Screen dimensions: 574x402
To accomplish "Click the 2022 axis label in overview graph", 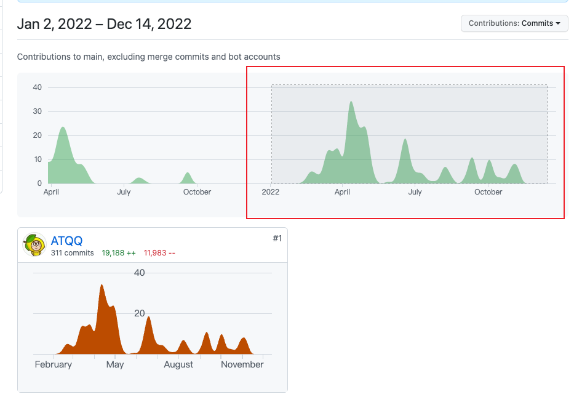I will point(271,192).
